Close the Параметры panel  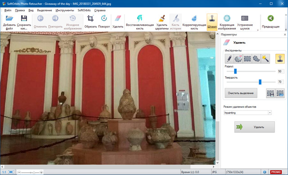click(285, 35)
